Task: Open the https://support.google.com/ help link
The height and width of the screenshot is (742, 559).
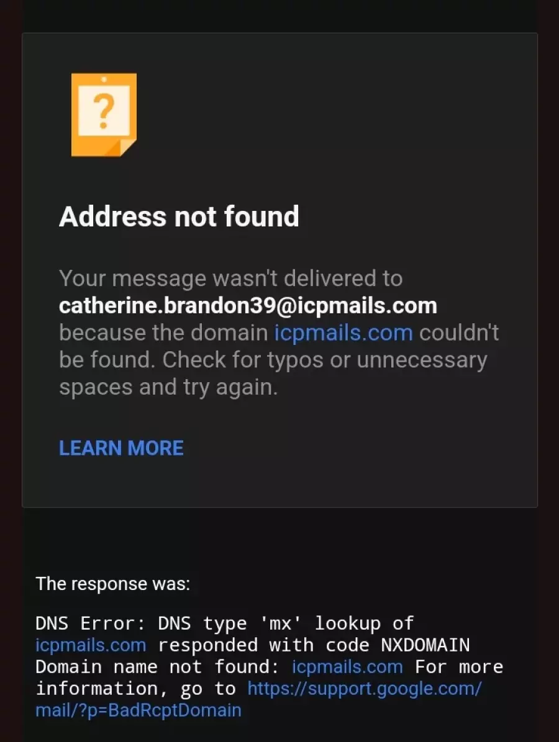Action: 365,689
